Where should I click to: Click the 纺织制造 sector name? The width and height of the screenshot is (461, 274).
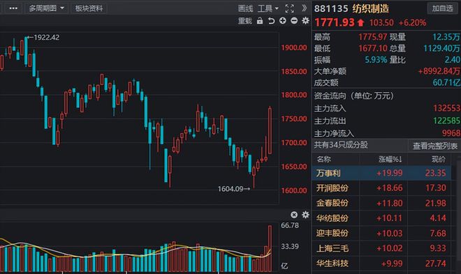(370, 9)
